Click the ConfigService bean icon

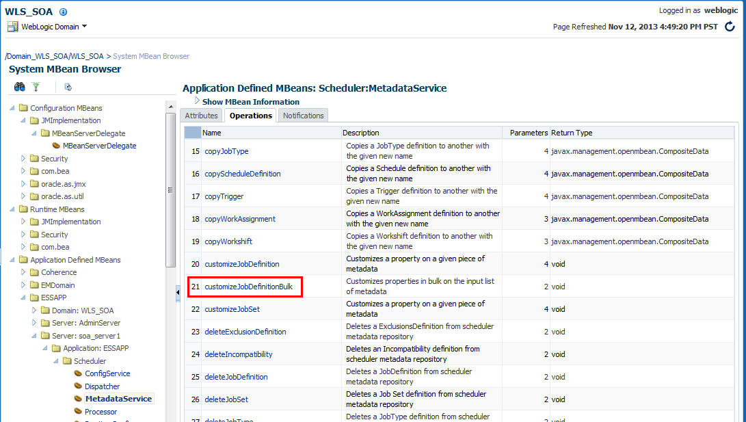click(78, 373)
